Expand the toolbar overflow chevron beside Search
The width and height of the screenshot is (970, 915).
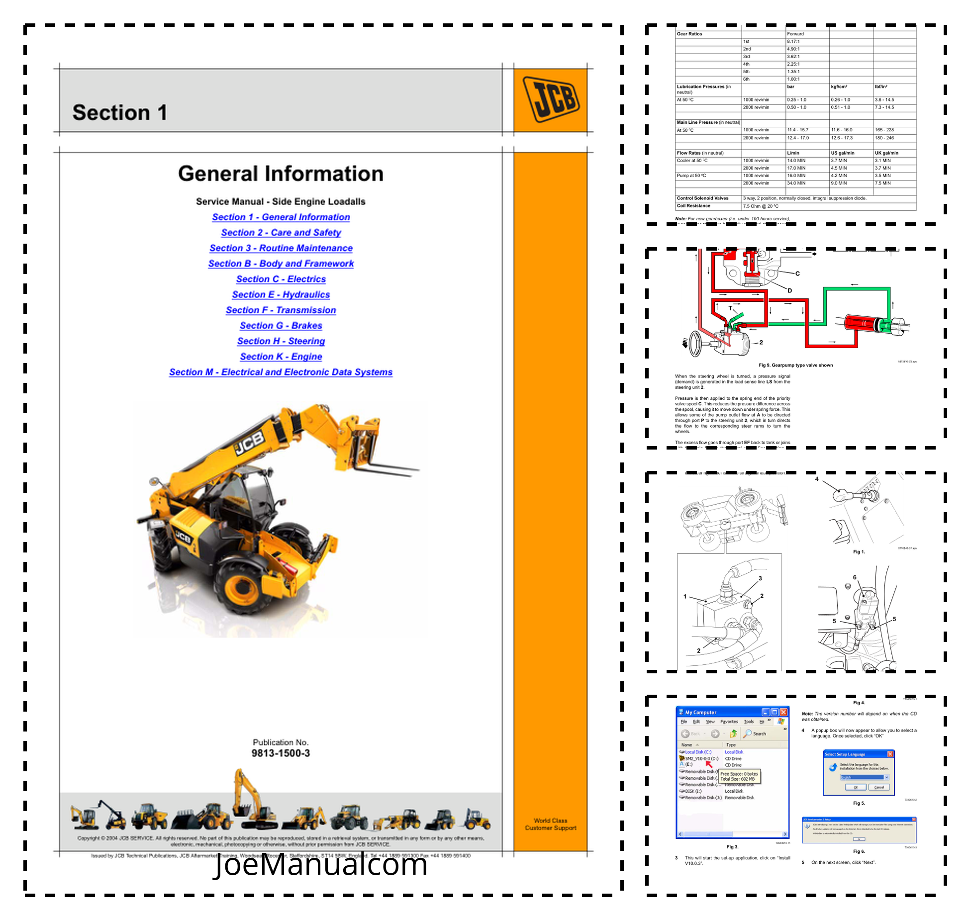[x=785, y=729]
